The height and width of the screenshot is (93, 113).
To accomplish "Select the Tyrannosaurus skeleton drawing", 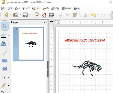I will tap(87, 68).
